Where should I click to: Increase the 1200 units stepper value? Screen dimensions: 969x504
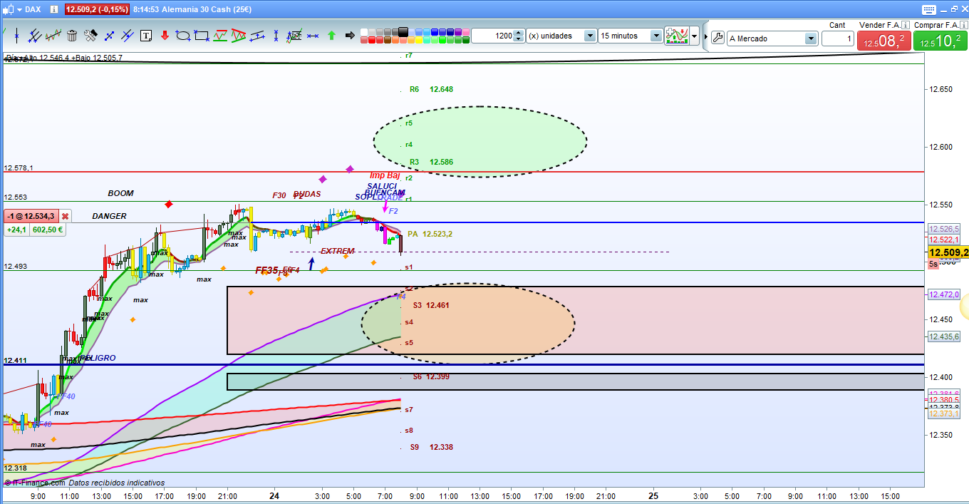519,33
